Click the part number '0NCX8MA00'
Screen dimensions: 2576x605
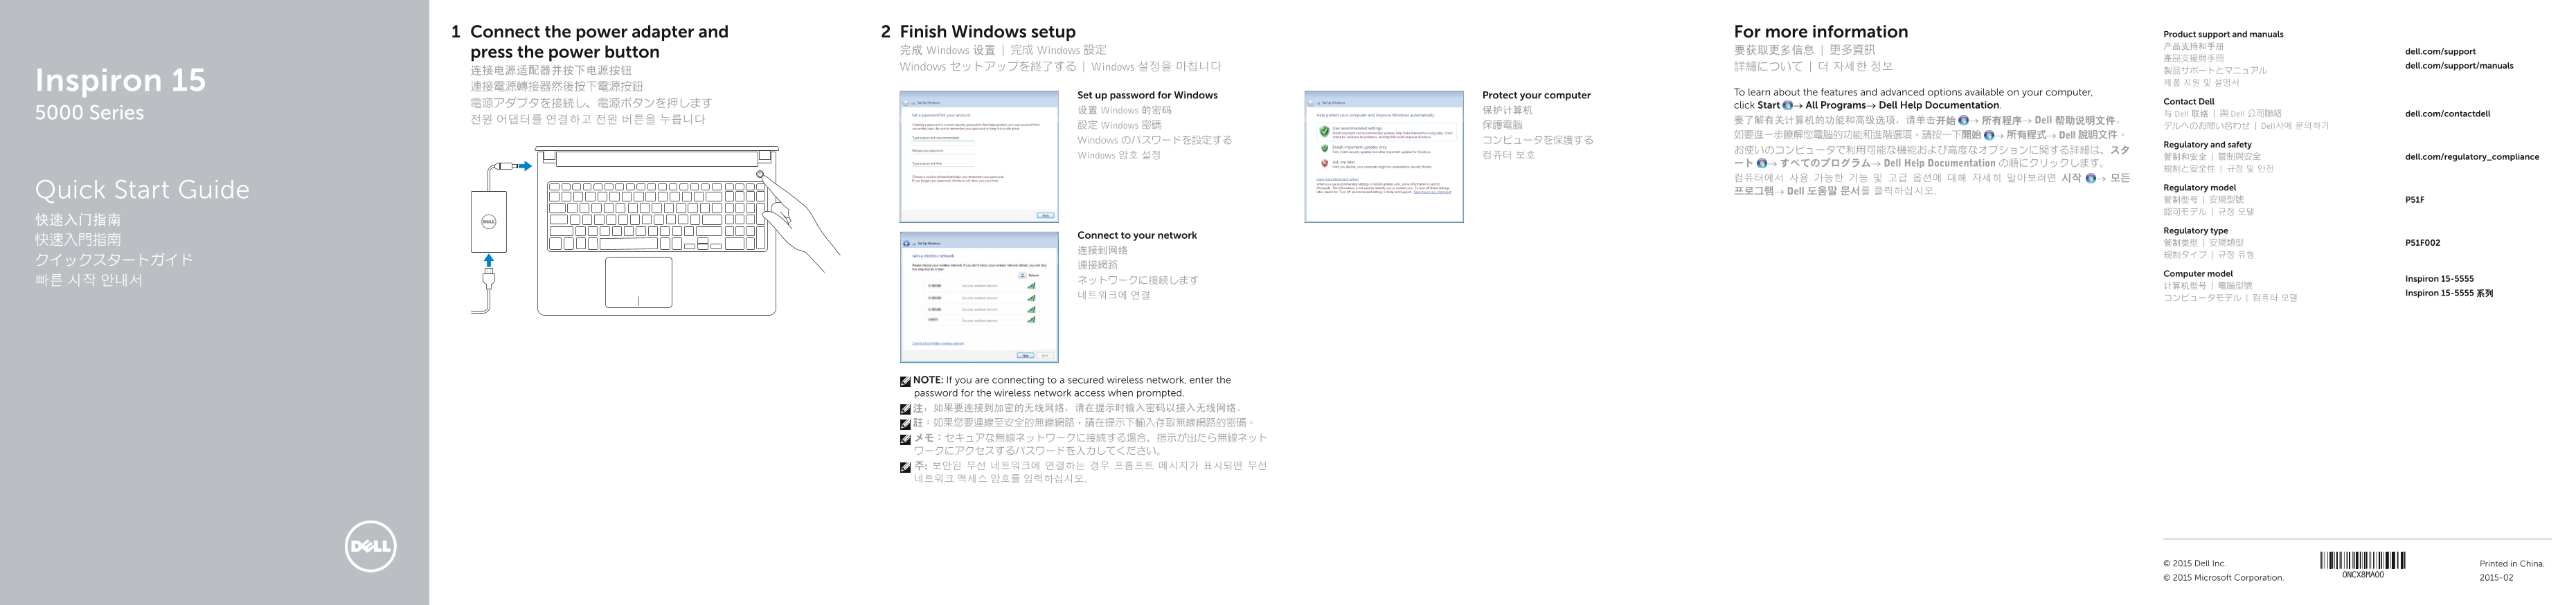pos(2362,575)
